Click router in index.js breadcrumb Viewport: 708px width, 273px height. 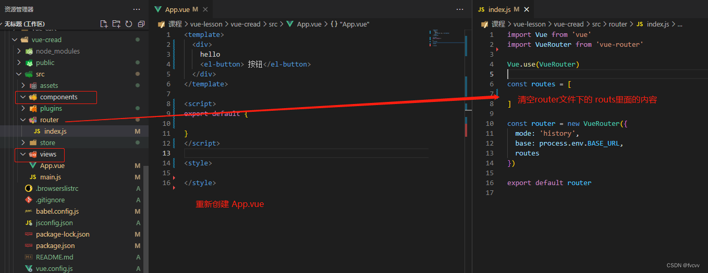618,24
